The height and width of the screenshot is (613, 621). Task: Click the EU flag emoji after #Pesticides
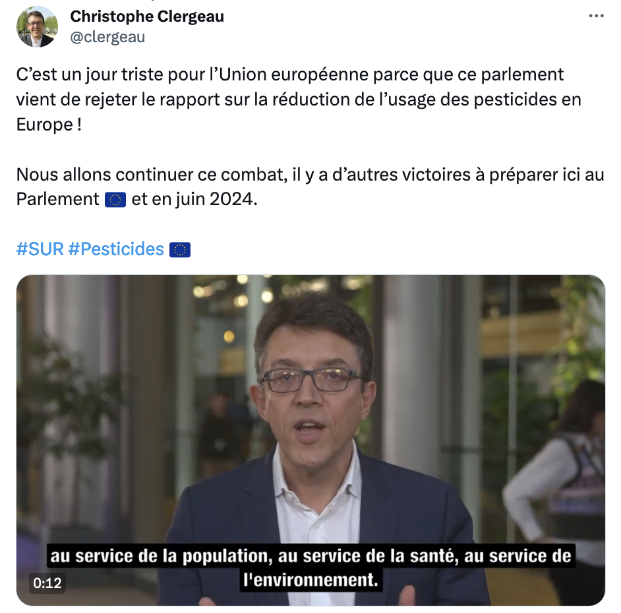[180, 250]
